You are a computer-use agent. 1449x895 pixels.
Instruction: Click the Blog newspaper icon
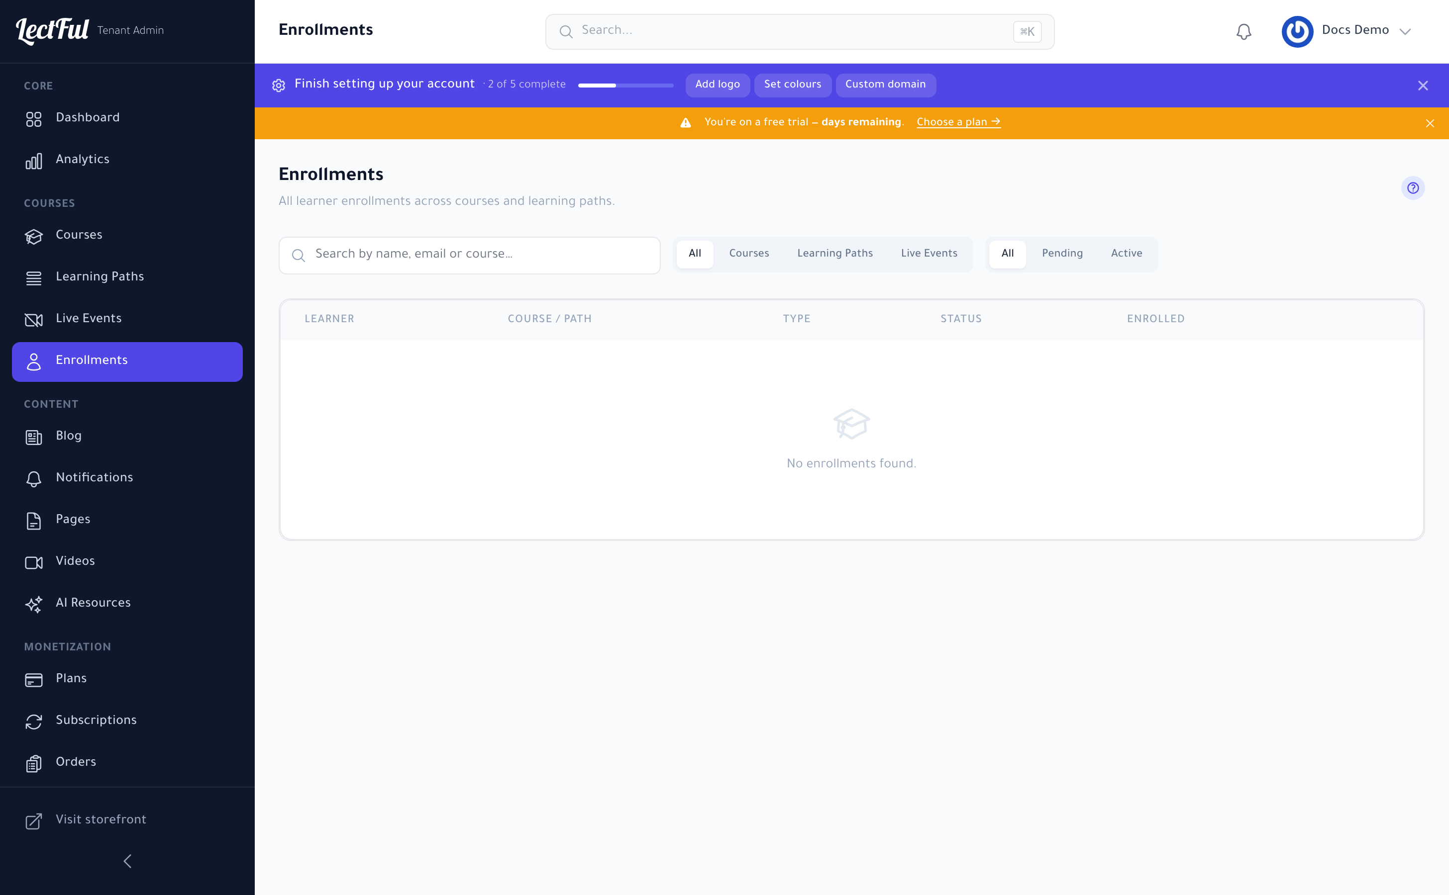click(x=34, y=438)
